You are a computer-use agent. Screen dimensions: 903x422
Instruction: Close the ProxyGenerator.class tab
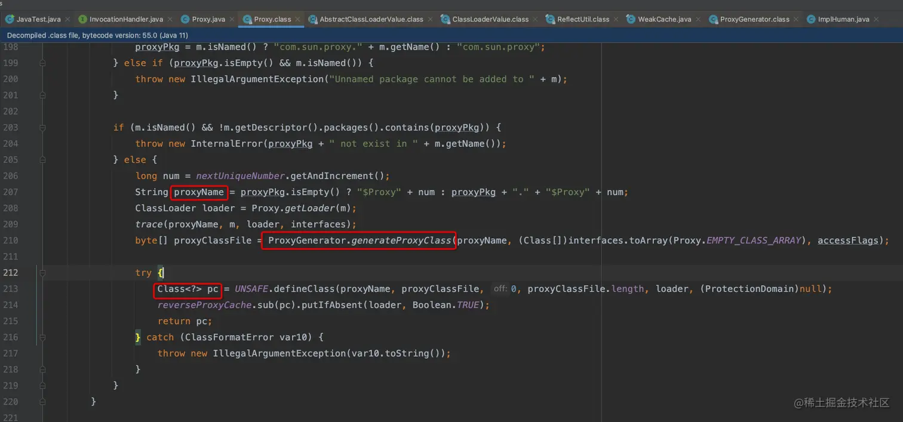pos(795,19)
